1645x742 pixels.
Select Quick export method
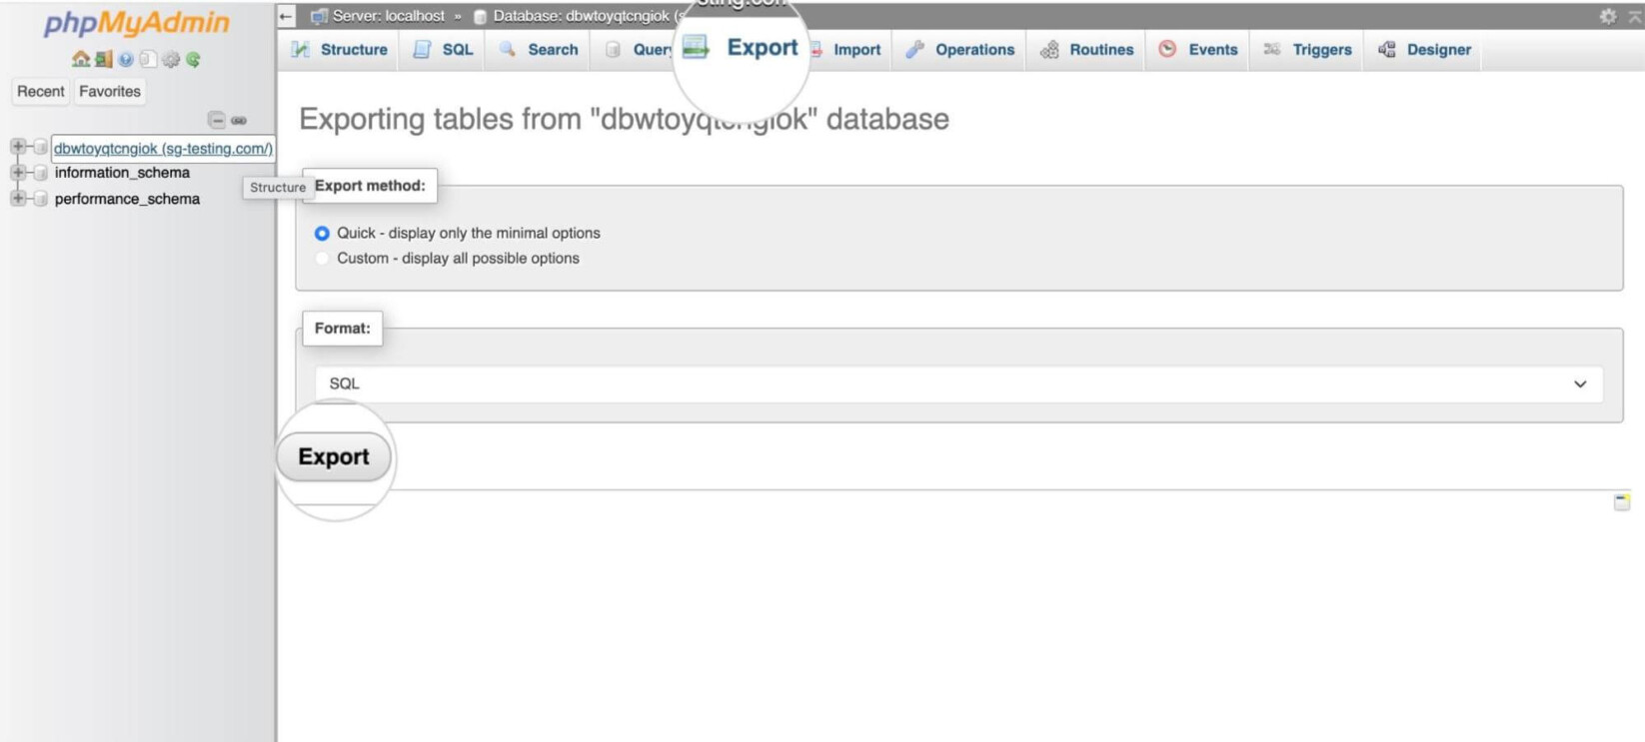point(322,233)
